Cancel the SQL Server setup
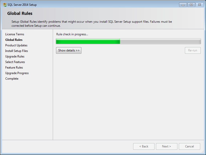The image size is (206, 155). pyautogui.click(x=189, y=146)
